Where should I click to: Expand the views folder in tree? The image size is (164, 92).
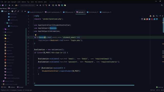(x=3, y=38)
